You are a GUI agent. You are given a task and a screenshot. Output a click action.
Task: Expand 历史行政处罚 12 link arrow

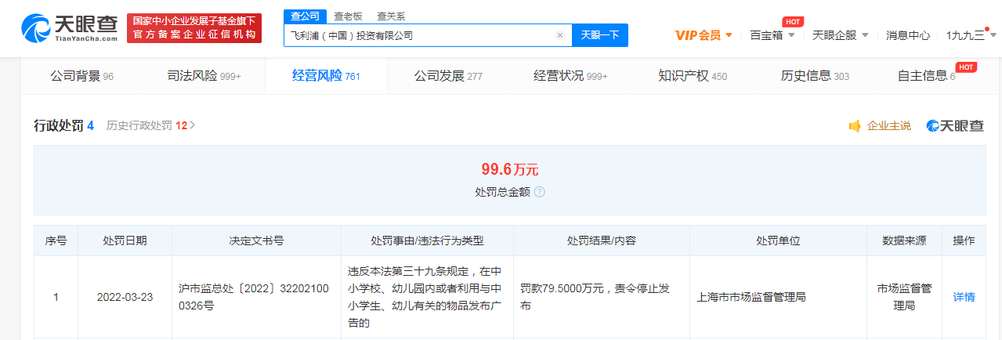click(x=193, y=125)
